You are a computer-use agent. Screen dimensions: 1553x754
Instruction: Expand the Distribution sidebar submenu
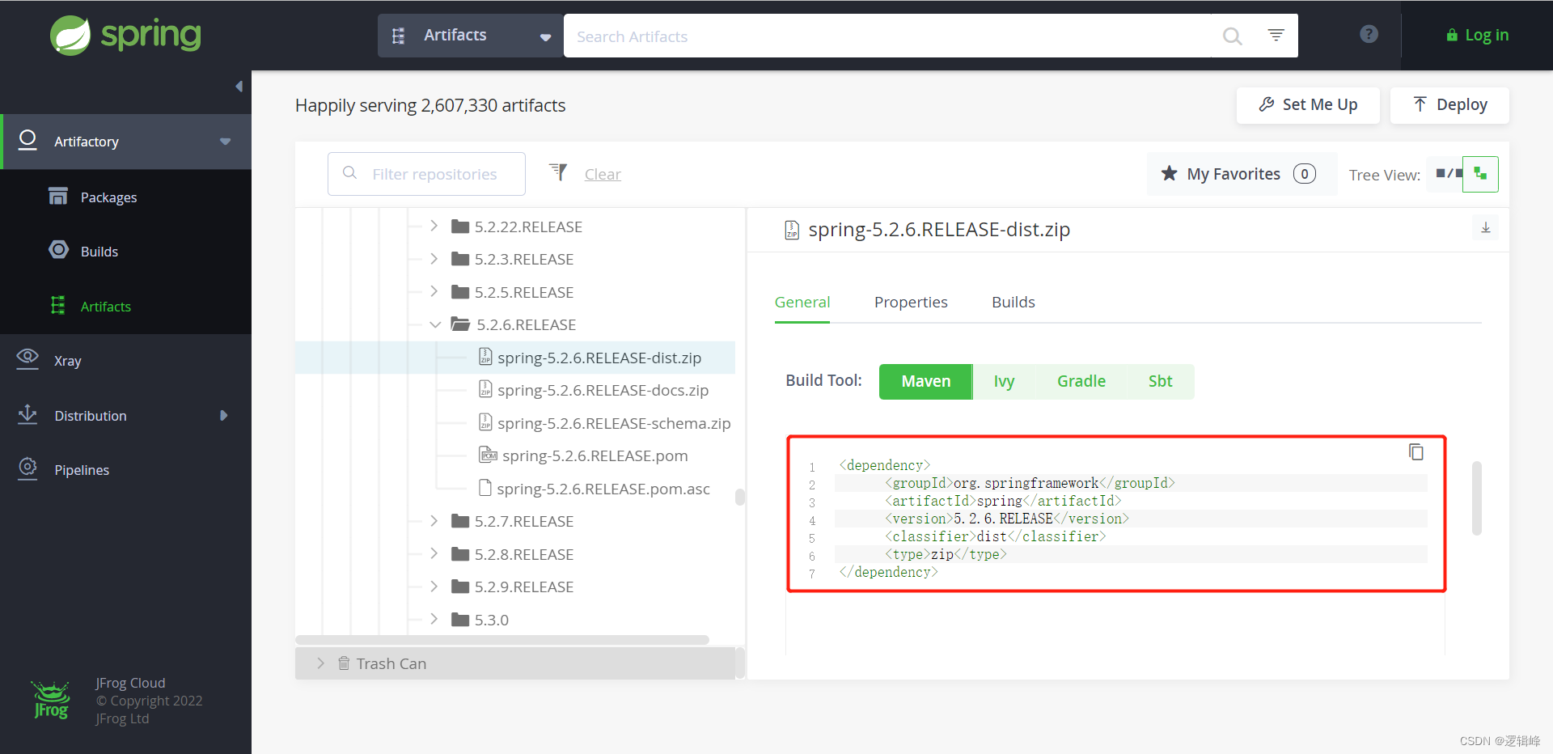tap(224, 416)
